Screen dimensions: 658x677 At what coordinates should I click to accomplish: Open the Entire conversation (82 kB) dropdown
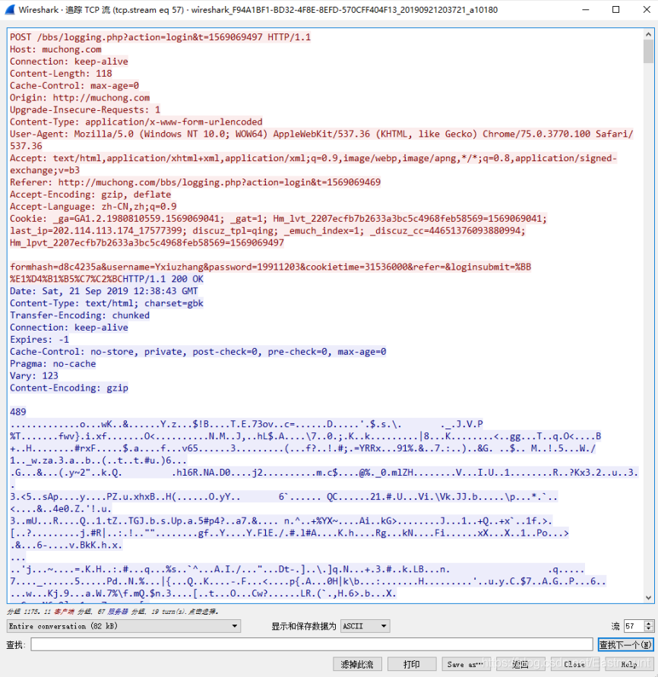[x=124, y=626]
